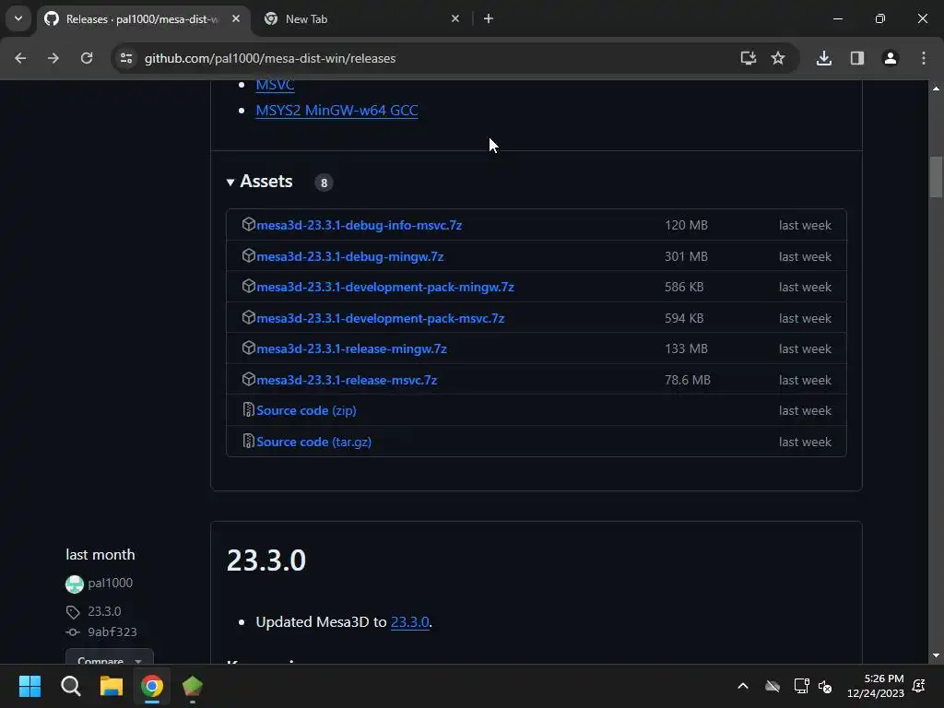
Task: Click the browser back arrow
Action: tap(20, 58)
